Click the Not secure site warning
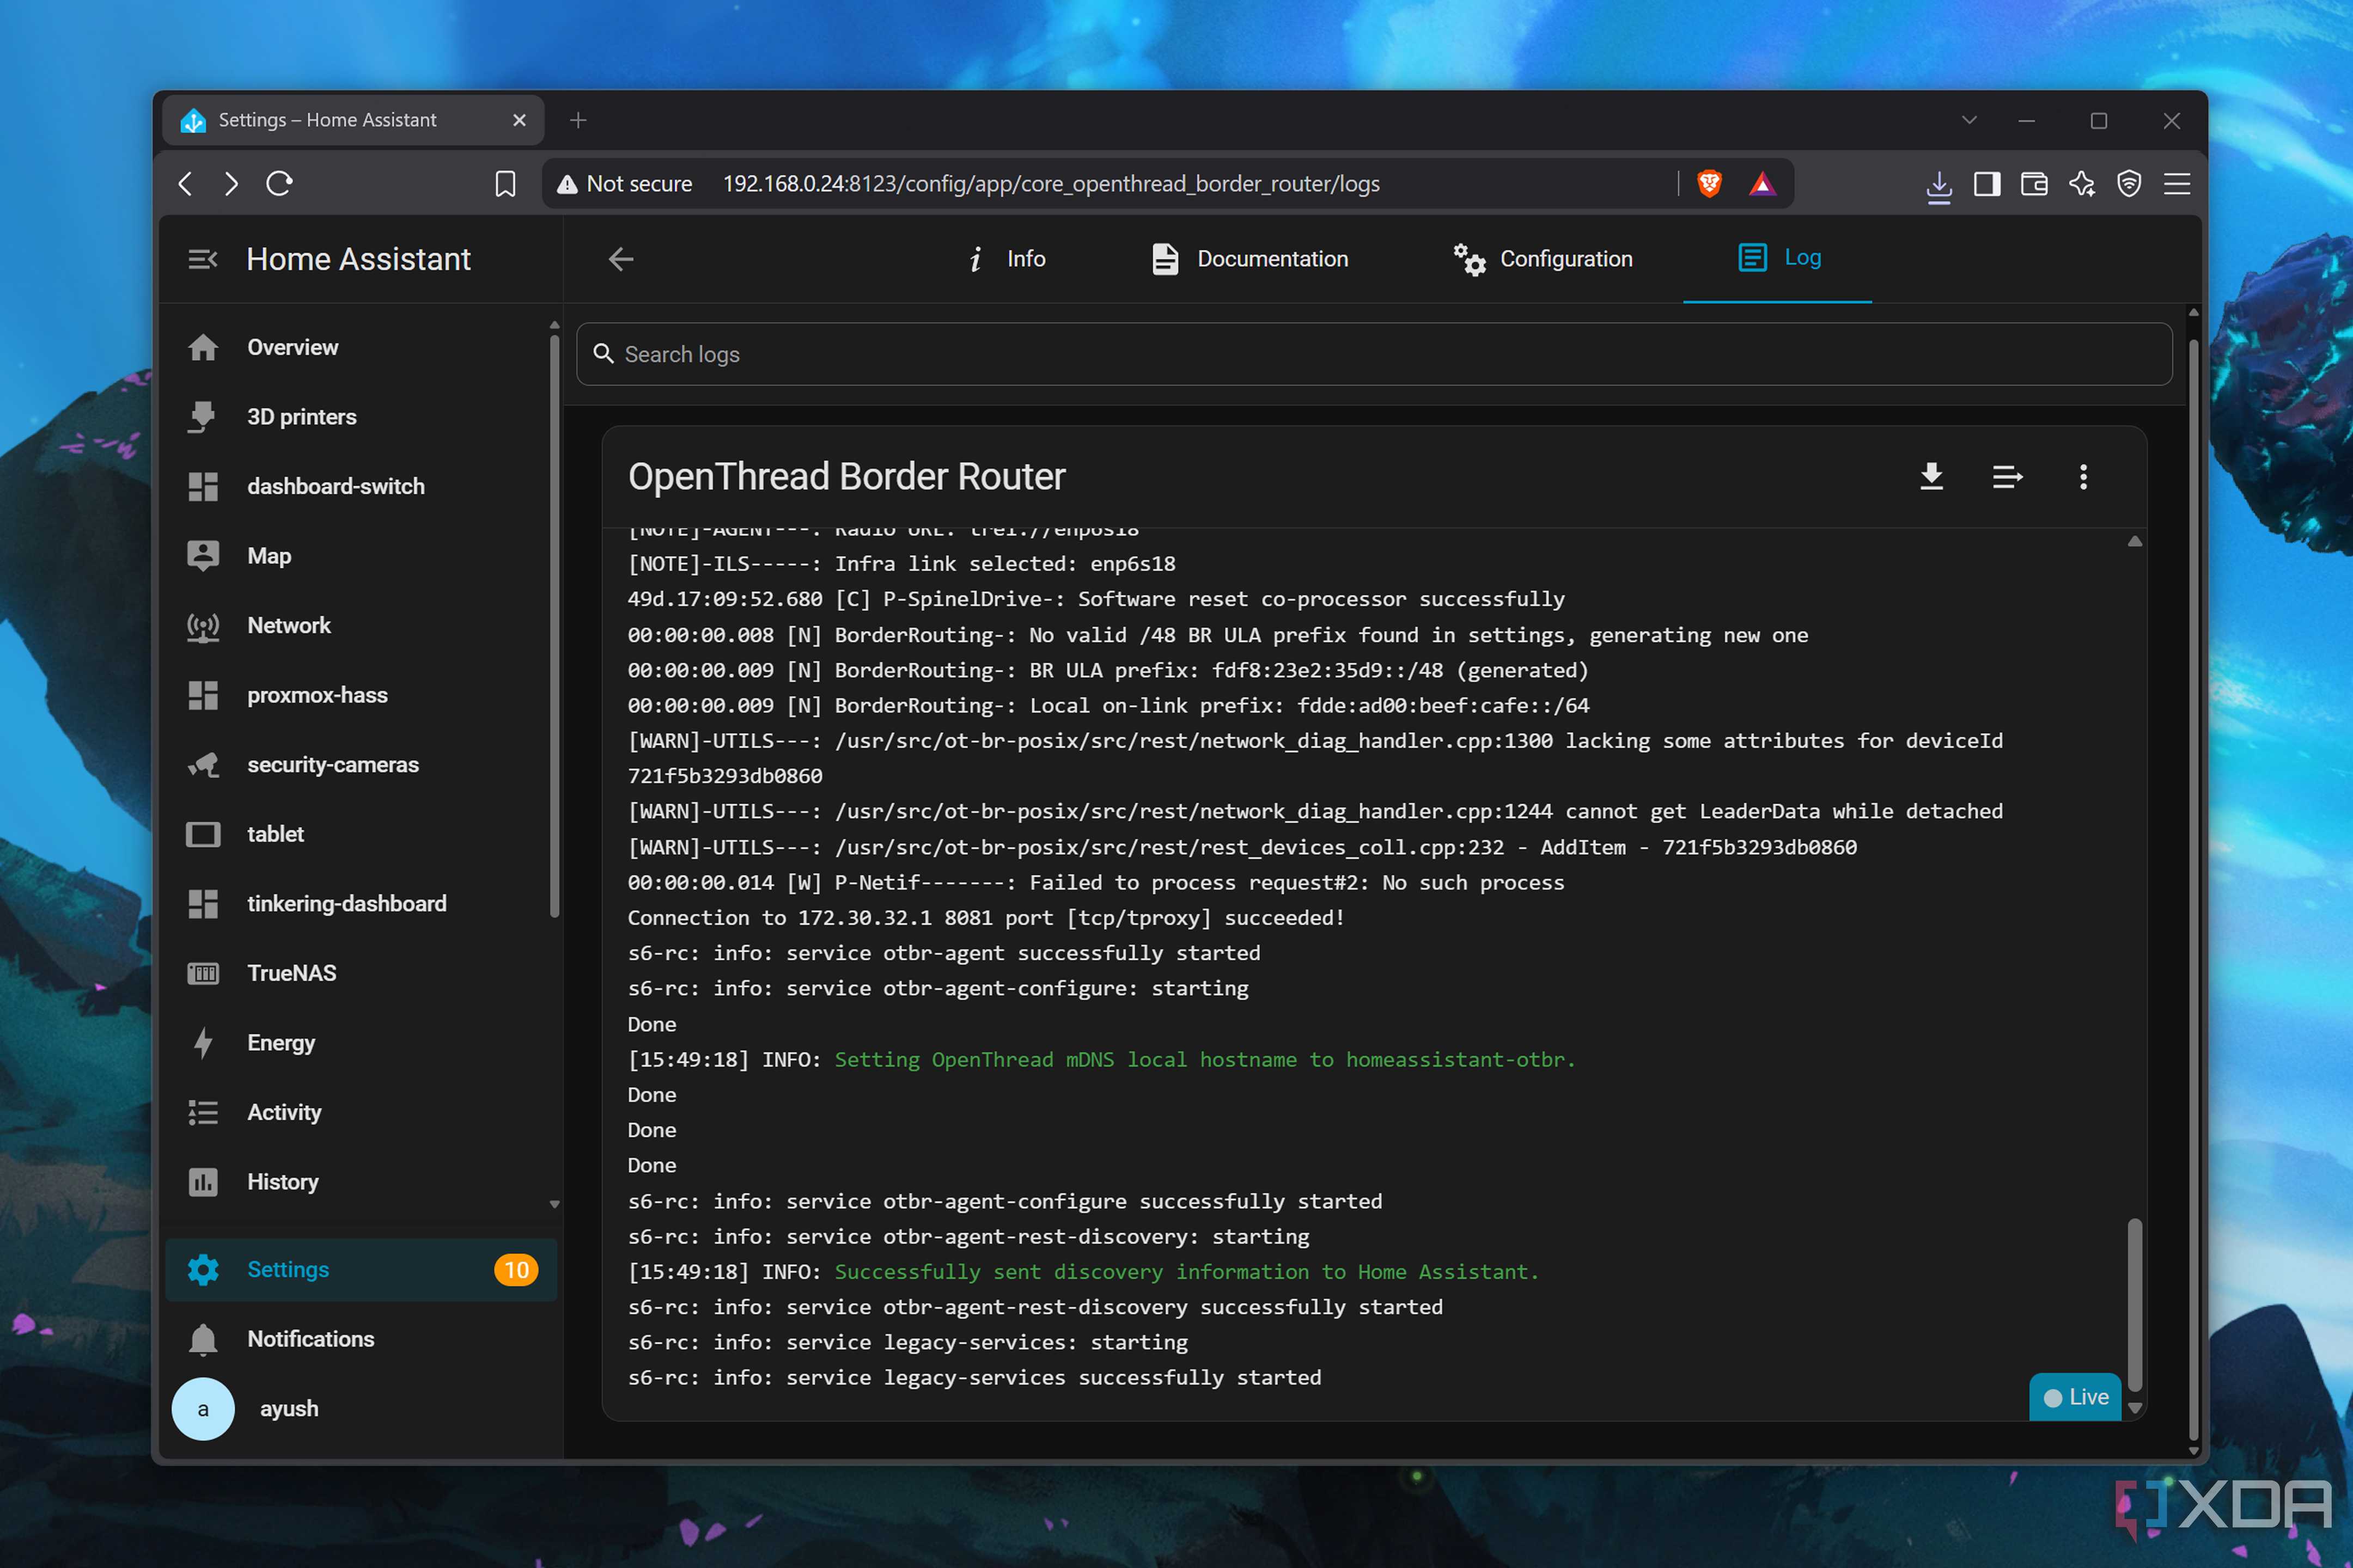2353x1568 pixels. click(x=624, y=184)
